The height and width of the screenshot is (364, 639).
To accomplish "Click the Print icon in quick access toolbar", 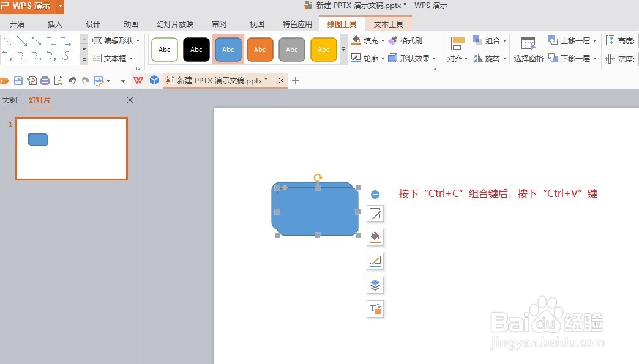I will click(x=45, y=80).
